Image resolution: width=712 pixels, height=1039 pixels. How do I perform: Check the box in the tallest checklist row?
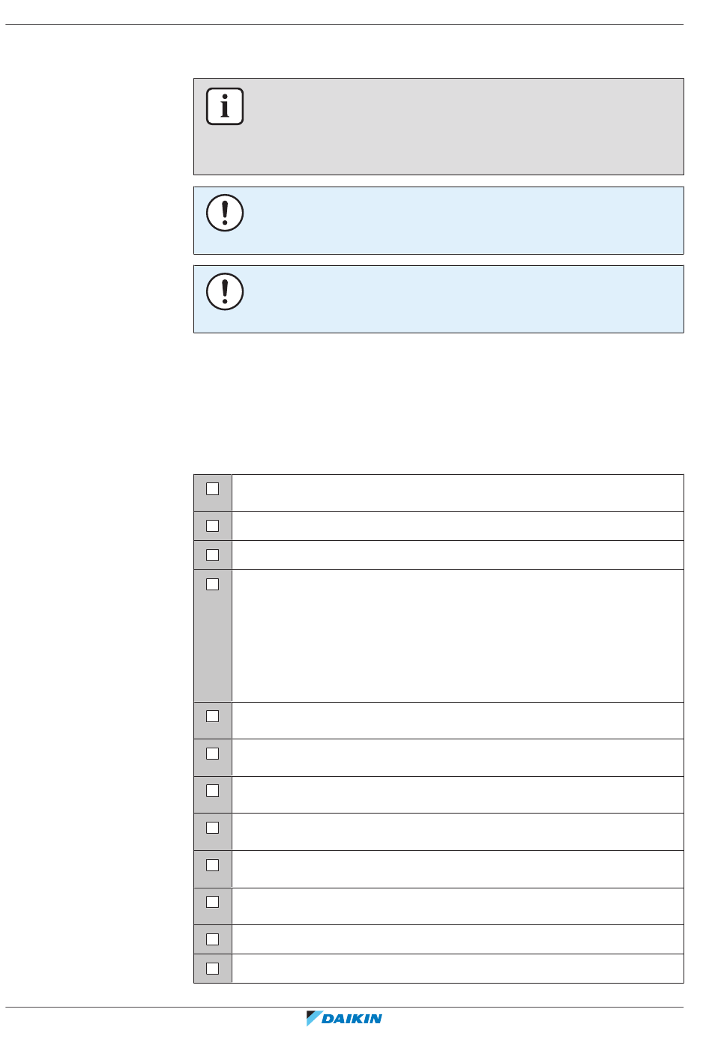213,584
